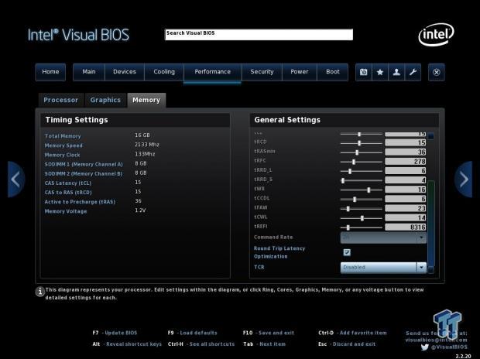Select the Performance menu
Screen dimensions: 480x359
coord(213,72)
